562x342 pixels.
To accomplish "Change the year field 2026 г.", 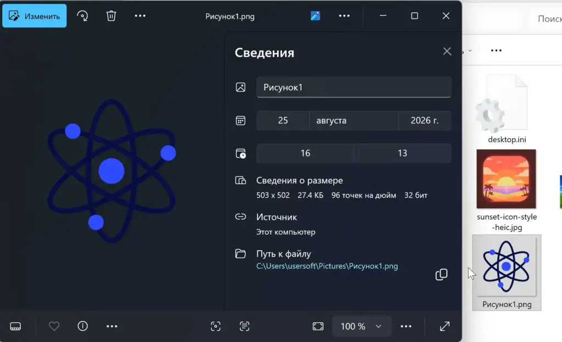I will (425, 121).
